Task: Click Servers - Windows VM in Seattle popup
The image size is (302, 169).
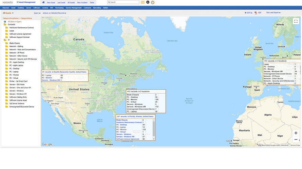Action: coord(51,80)
